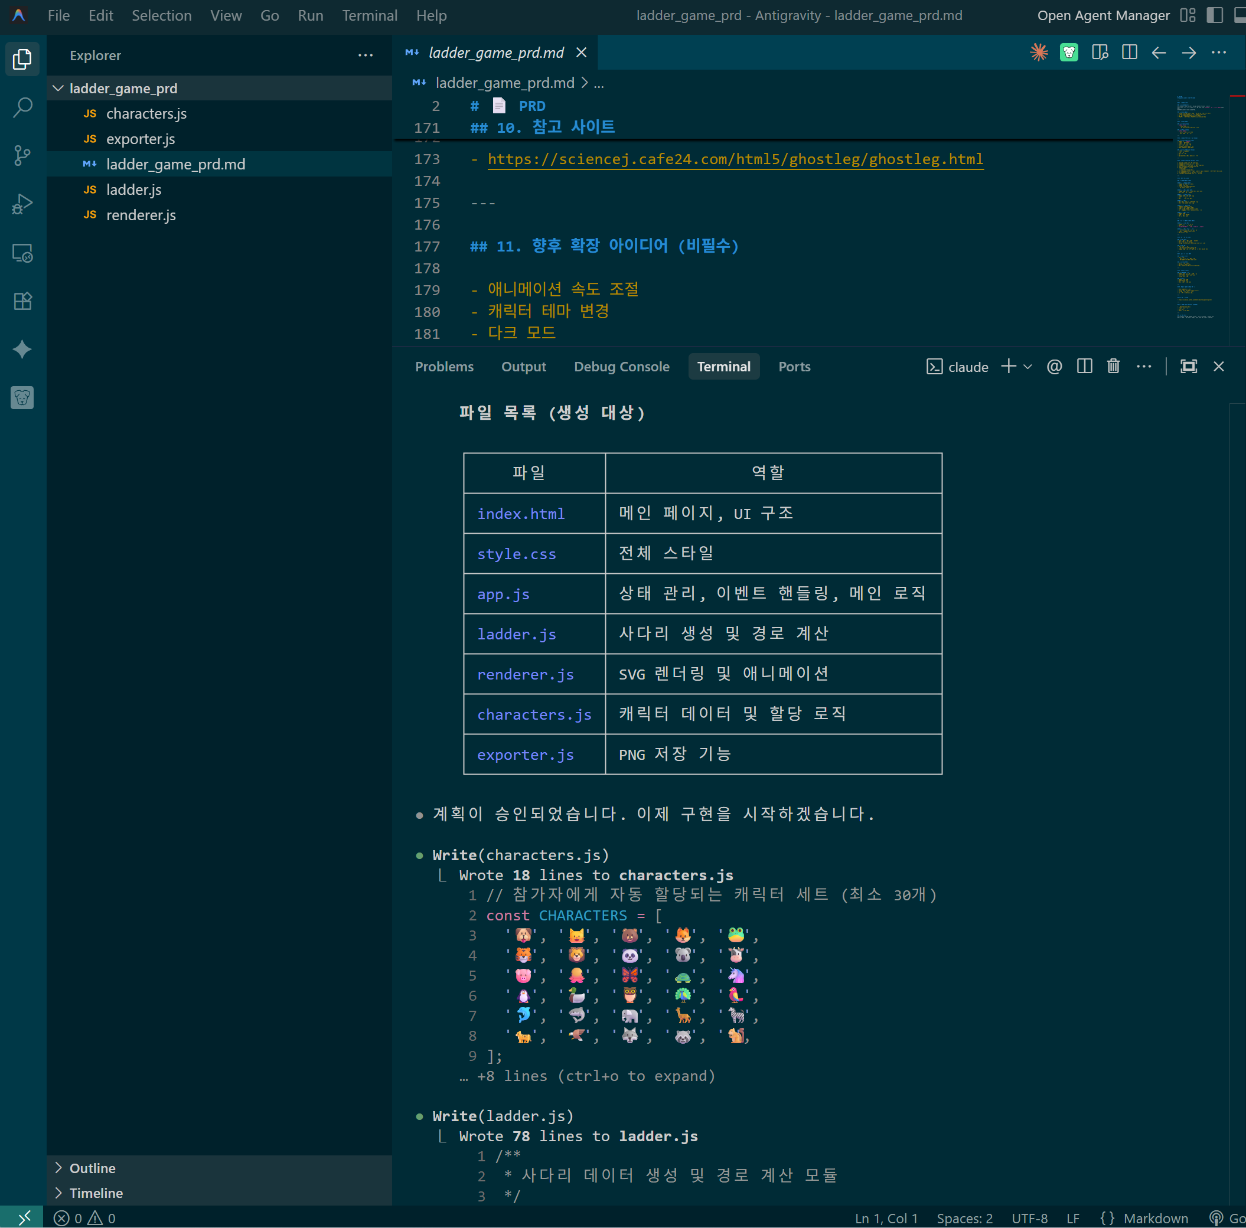Expand the Outline section
1246x1228 pixels.
coord(92,1168)
